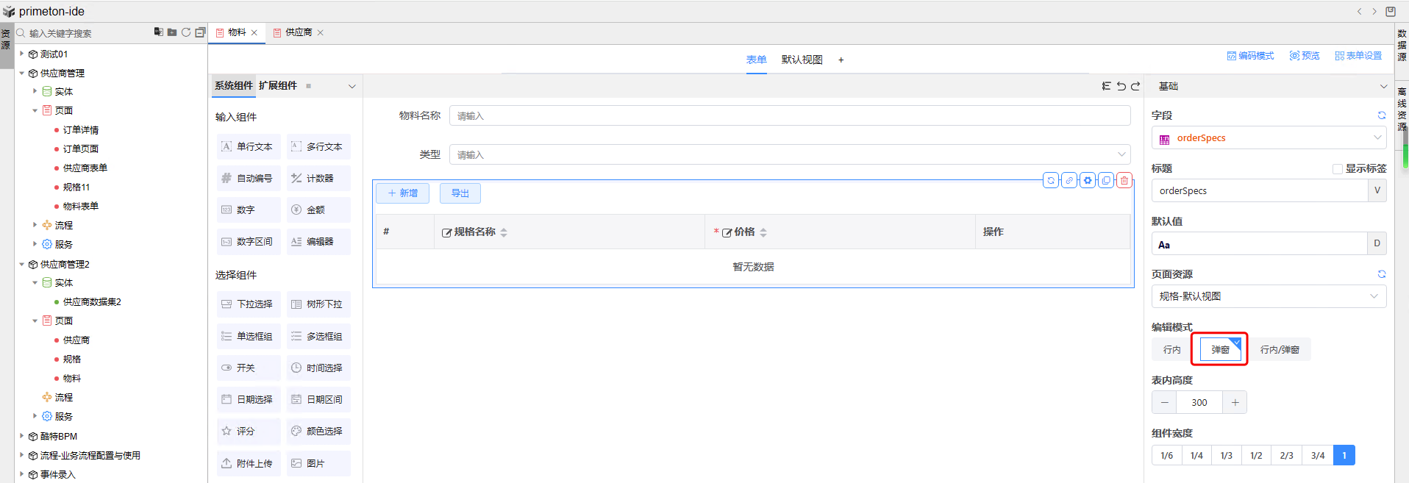Expand the 酷特BPM tree node
The image size is (1409, 483).
click(x=22, y=436)
